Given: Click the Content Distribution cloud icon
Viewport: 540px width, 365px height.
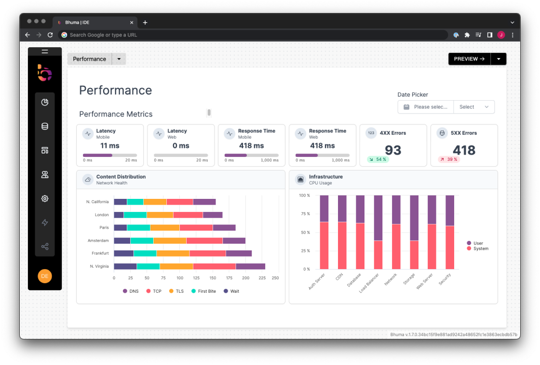Looking at the screenshot, I should point(88,179).
